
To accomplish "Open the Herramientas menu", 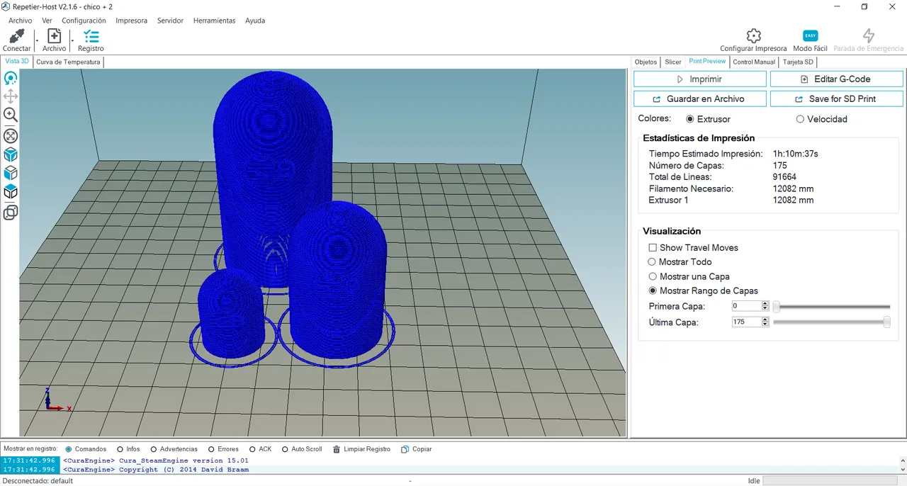I will 214,21.
